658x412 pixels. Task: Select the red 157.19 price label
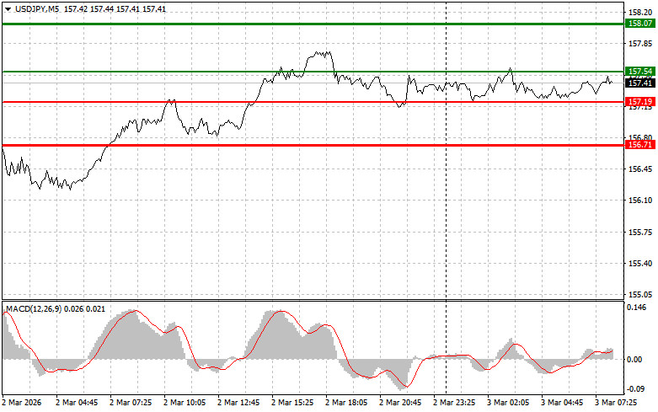click(x=639, y=102)
